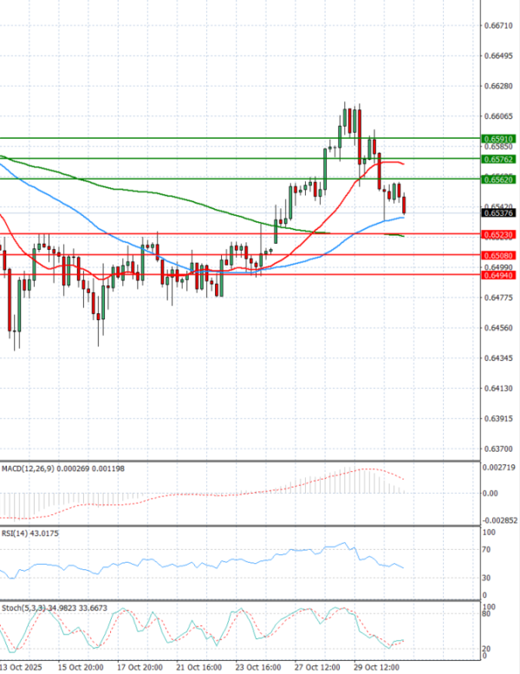Image resolution: width=520 pixels, height=674 pixels.
Task: Select the green 0.65762 resistance price tag
Action: tap(497, 160)
